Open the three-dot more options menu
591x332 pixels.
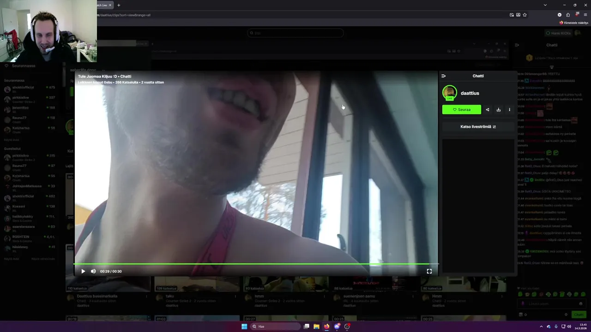[509, 109]
